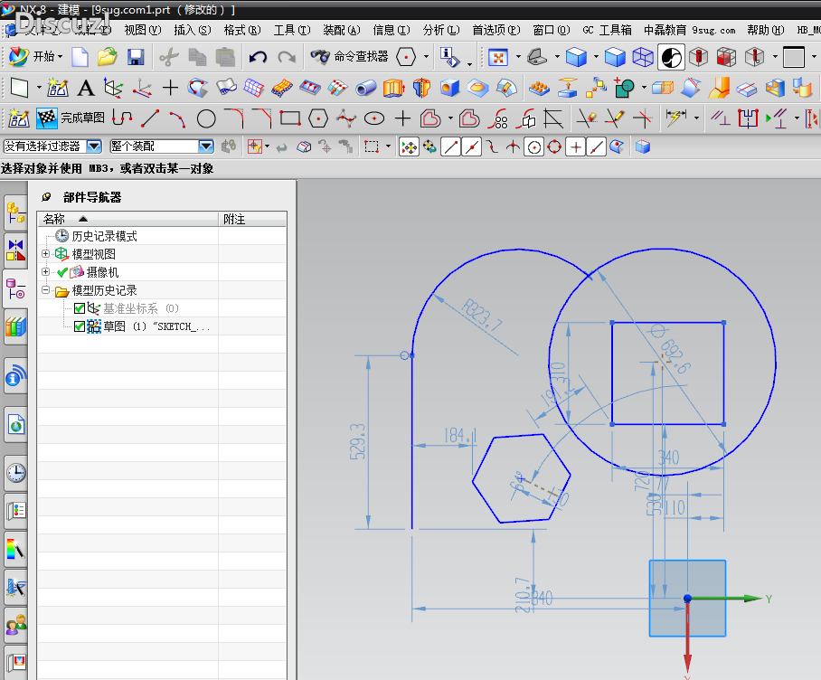821x680 pixels.
Task: Open the Command Finder (命令查找器)
Action: [349, 57]
